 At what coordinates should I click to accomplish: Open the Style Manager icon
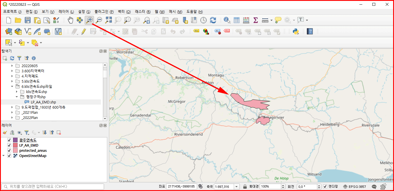(x=56, y=20)
